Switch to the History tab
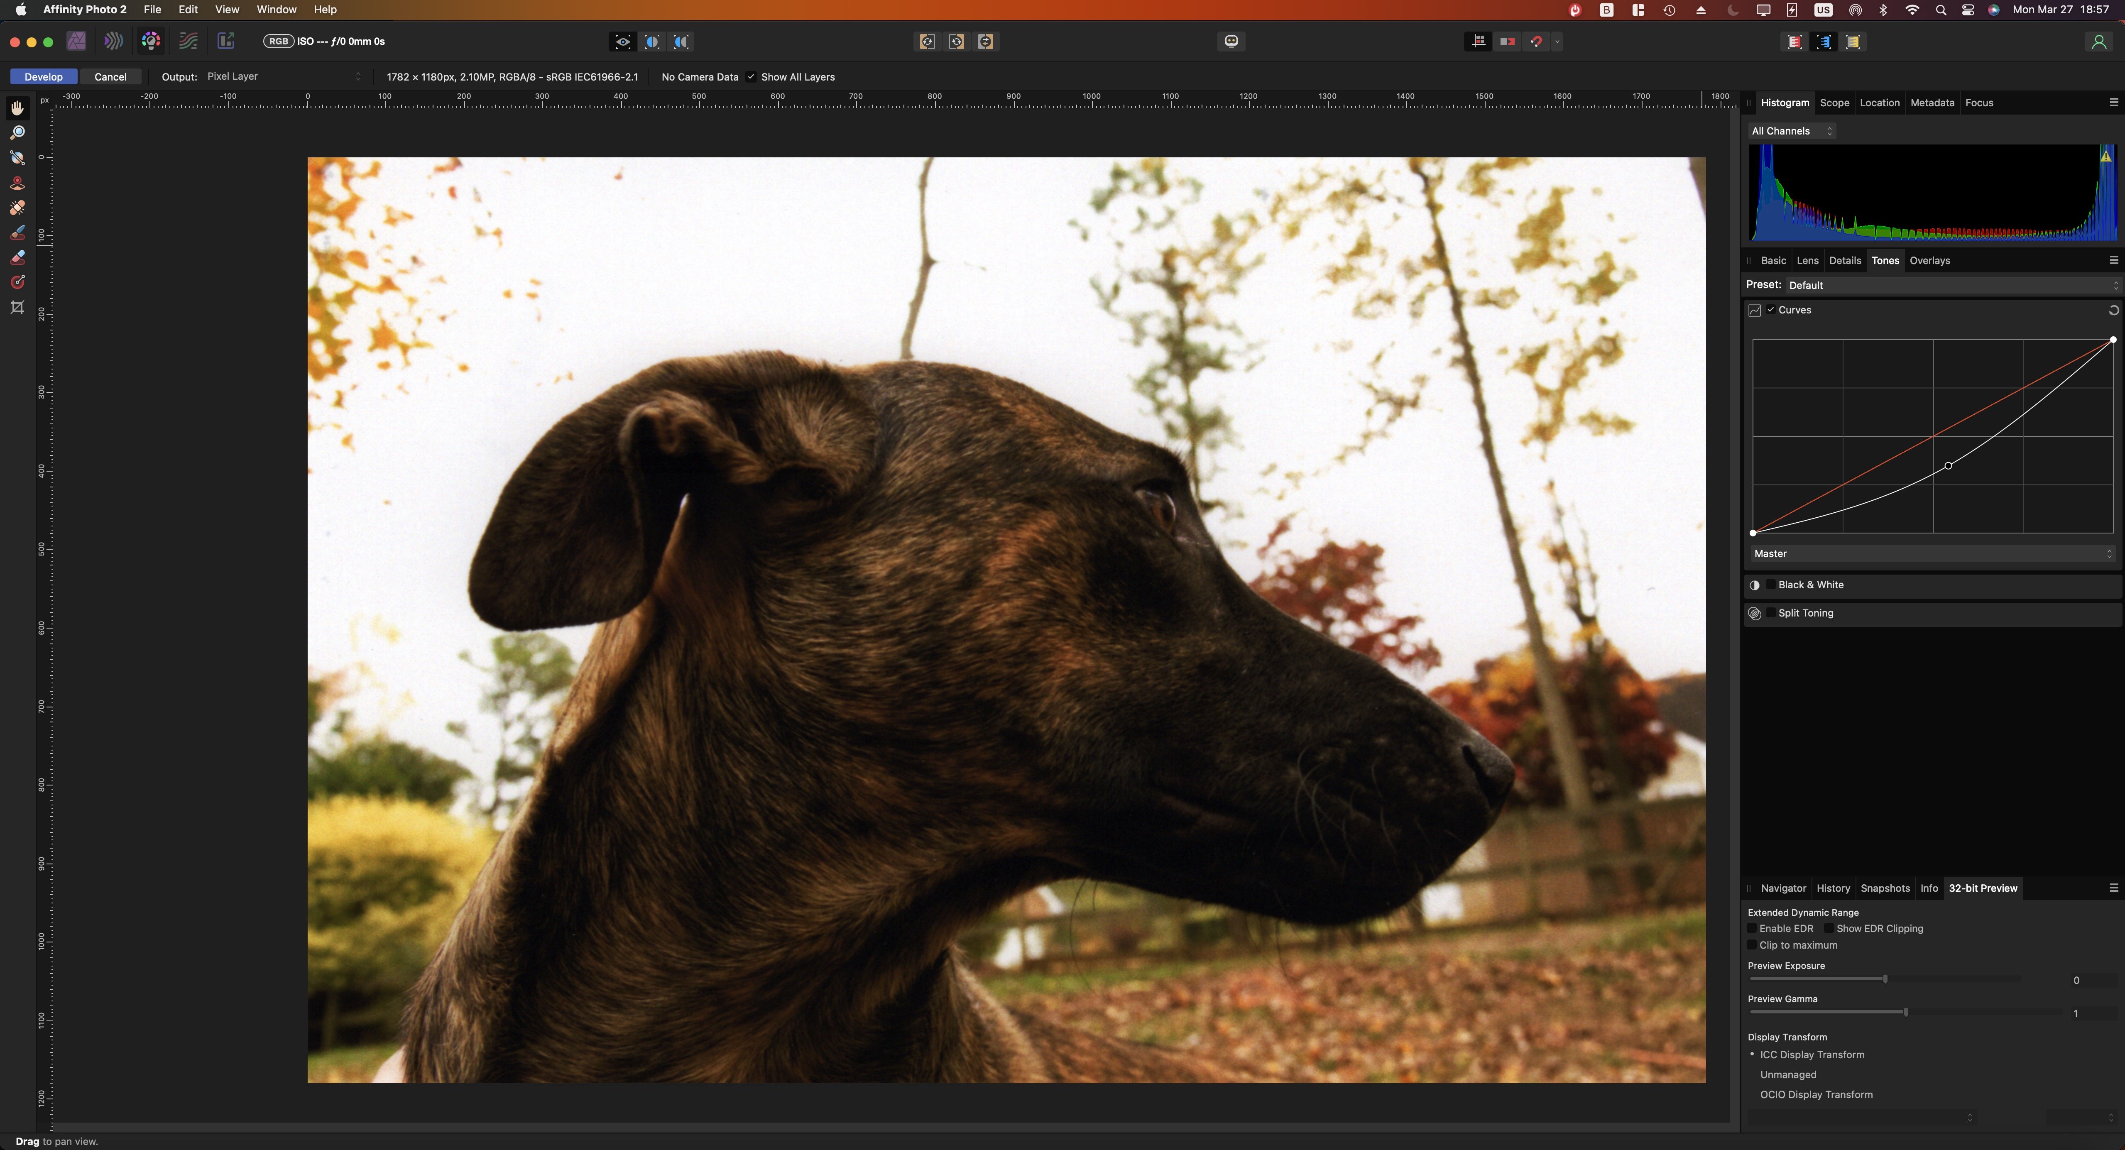The image size is (2125, 1150). (1833, 888)
